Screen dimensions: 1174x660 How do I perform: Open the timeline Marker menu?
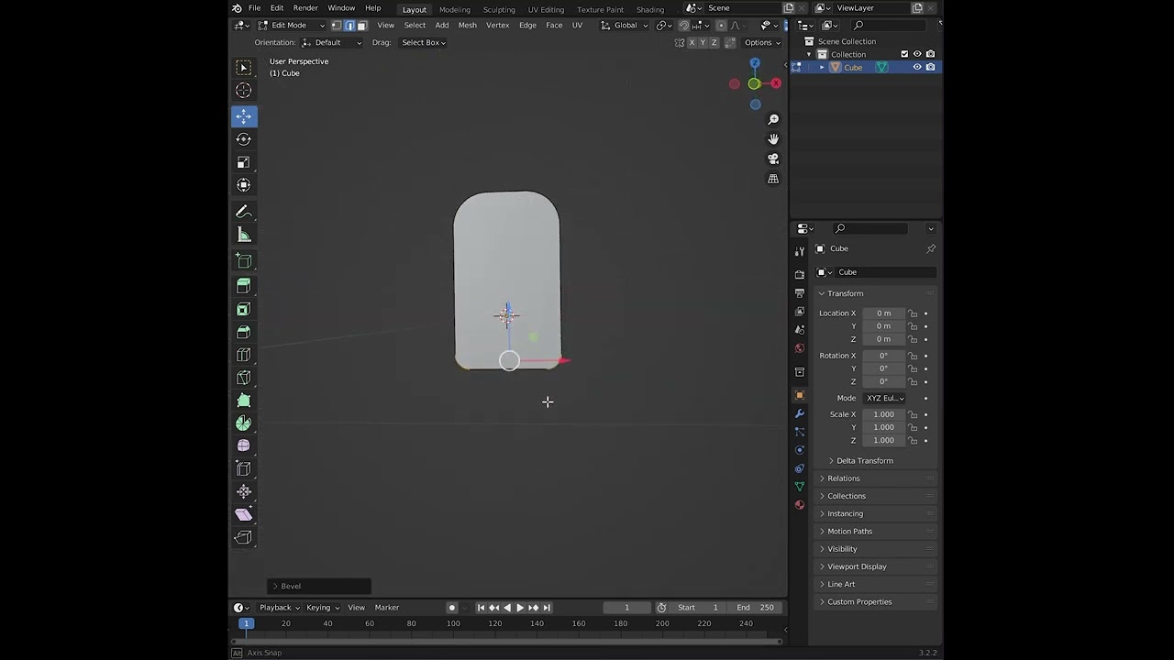pyautogui.click(x=387, y=608)
